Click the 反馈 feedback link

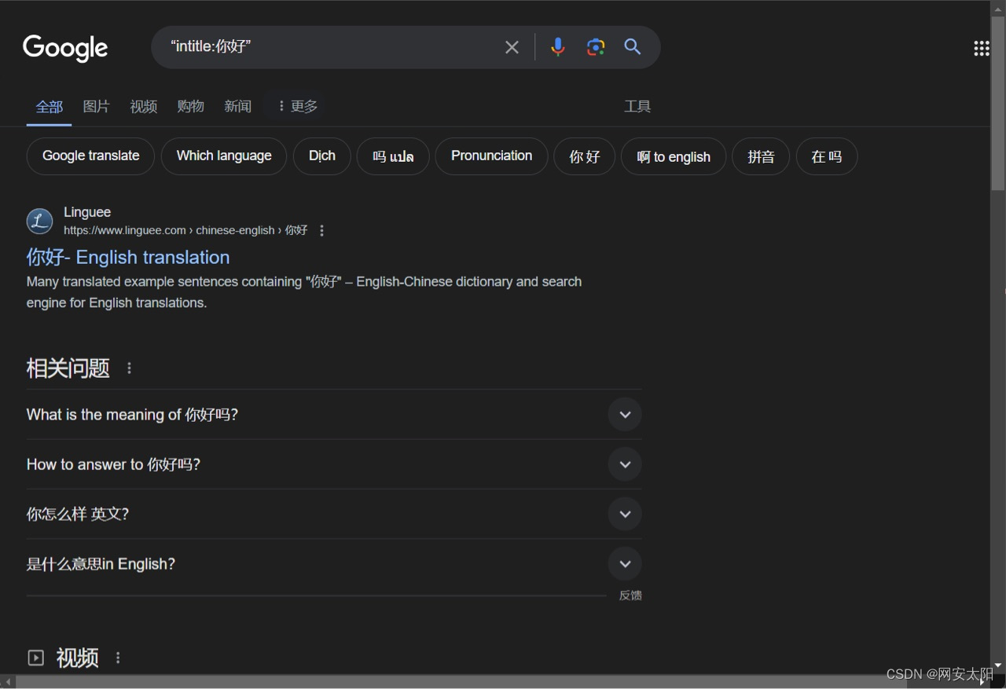(630, 596)
